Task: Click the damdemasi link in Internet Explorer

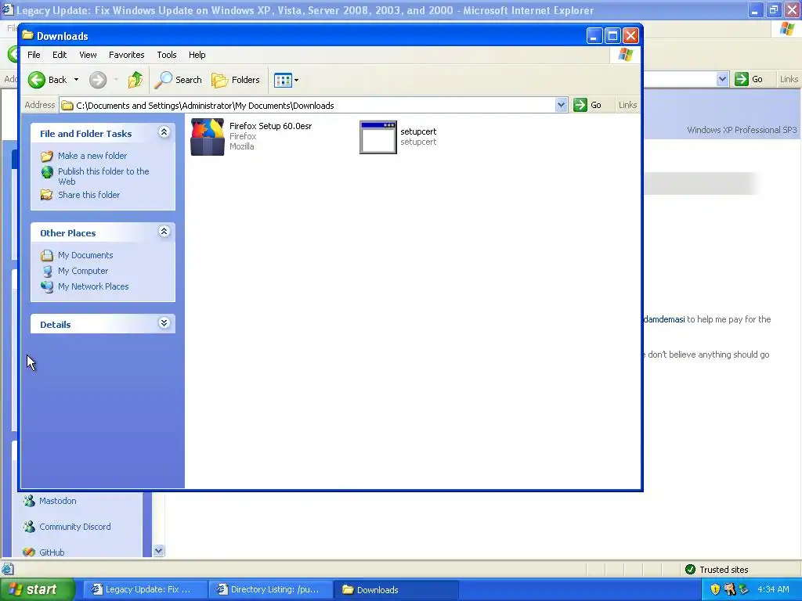Action: pyautogui.click(x=664, y=319)
